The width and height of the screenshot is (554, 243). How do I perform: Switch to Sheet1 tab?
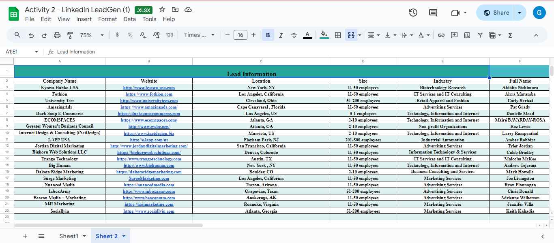[x=69, y=236]
